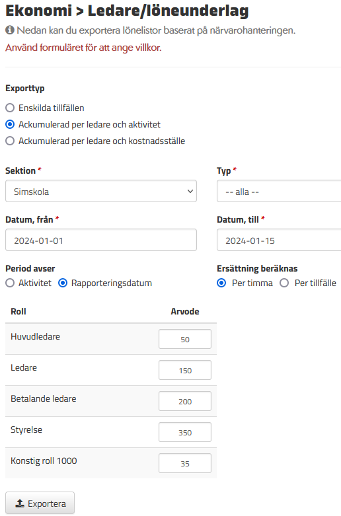This screenshot has width=341, height=516.
Task: Click the Huvudledare arvode field
Action: (185, 339)
